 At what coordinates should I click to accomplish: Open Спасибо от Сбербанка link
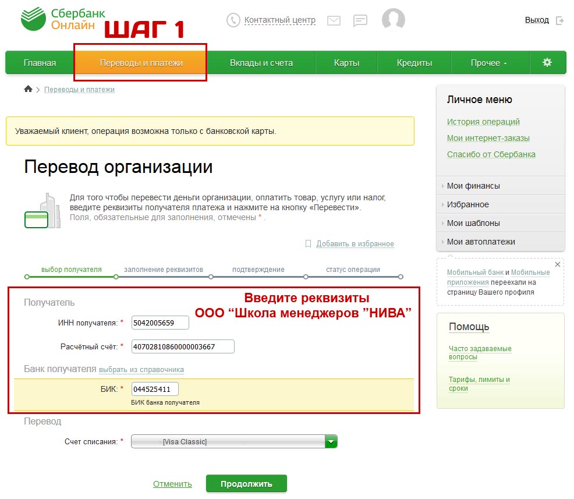click(491, 154)
